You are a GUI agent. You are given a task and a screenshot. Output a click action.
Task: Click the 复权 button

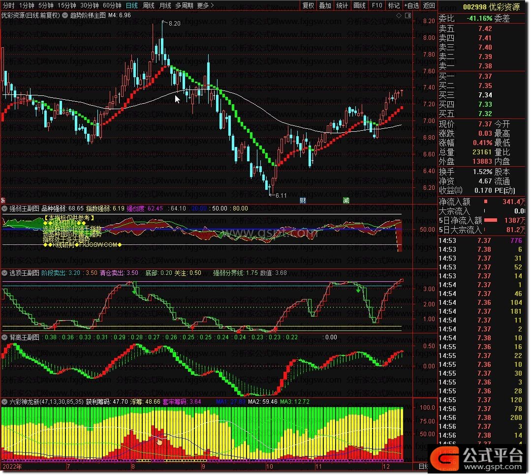pos(309,5)
